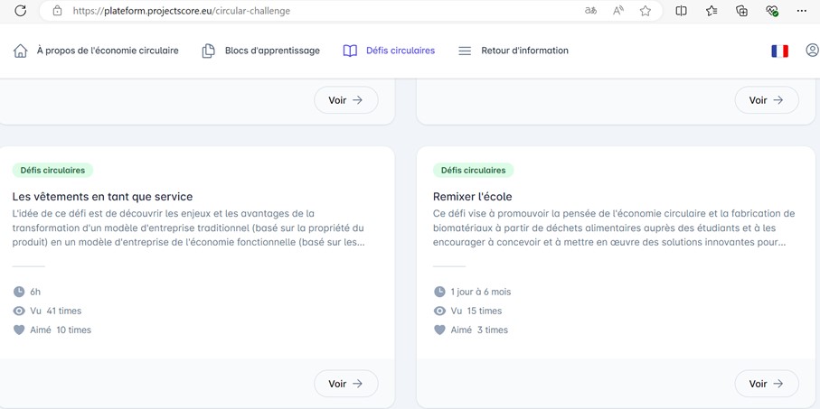Like the Remixer l'école heart icon
This screenshot has height=409, width=820.
point(439,330)
